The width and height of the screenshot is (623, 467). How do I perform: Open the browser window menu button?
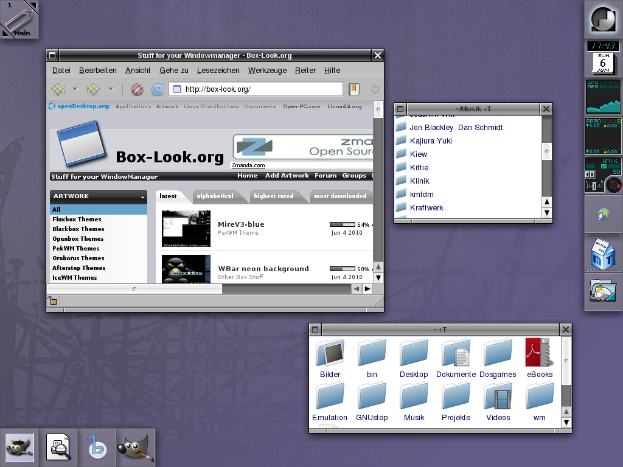pyautogui.click(x=52, y=55)
